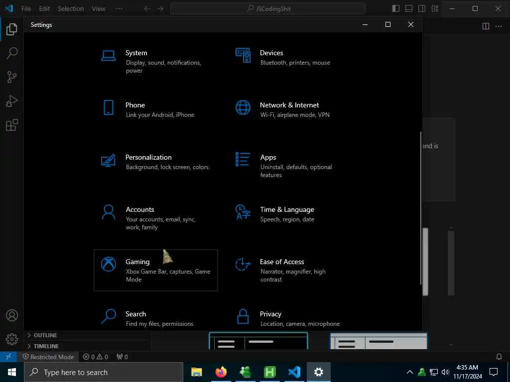Open the Selection menu
Image resolution: width=510 pixels, height=382 pixels.
(x=71, y=9)
